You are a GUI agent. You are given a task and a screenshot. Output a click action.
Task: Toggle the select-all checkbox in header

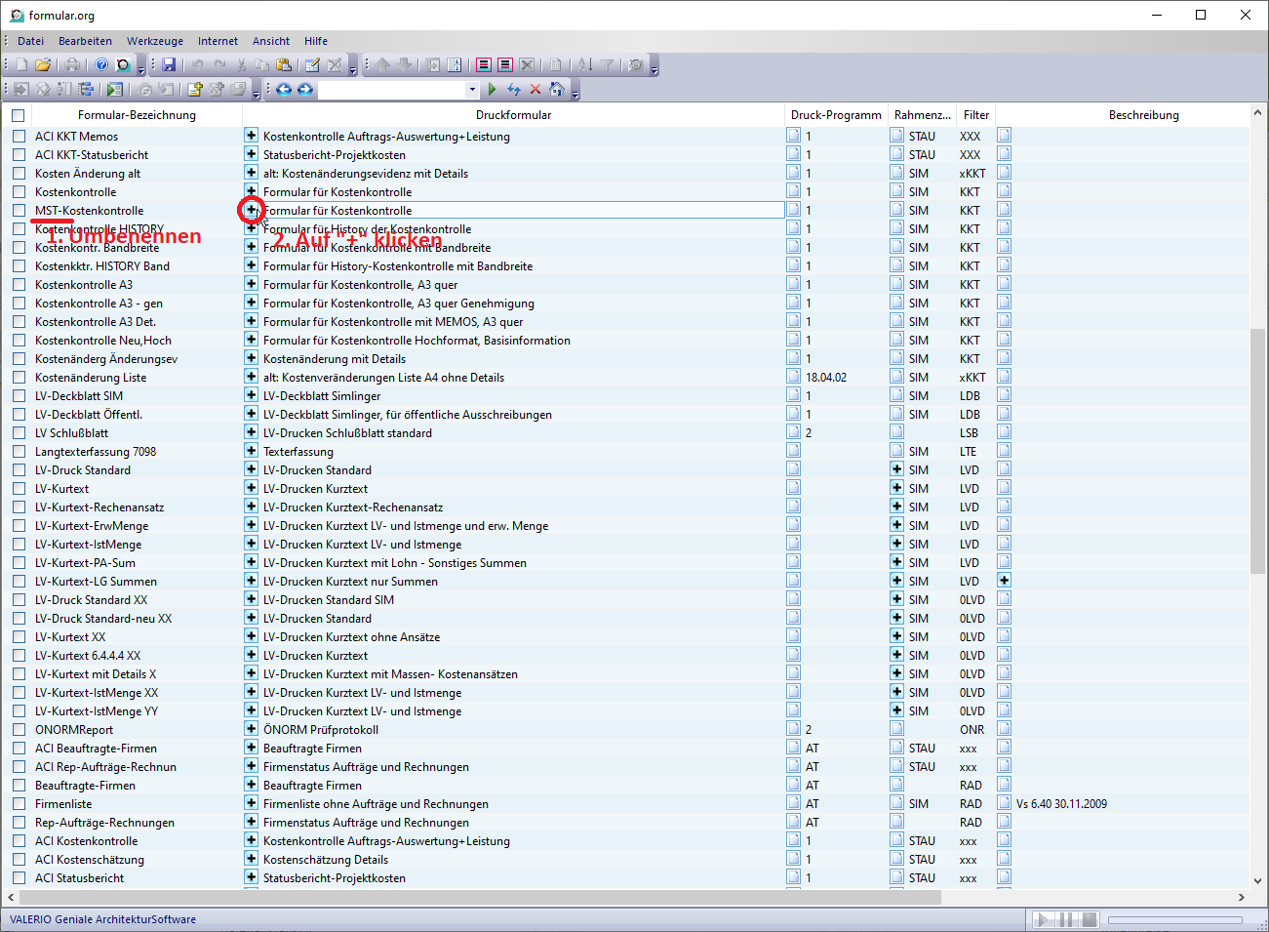[x=19, y=115]
